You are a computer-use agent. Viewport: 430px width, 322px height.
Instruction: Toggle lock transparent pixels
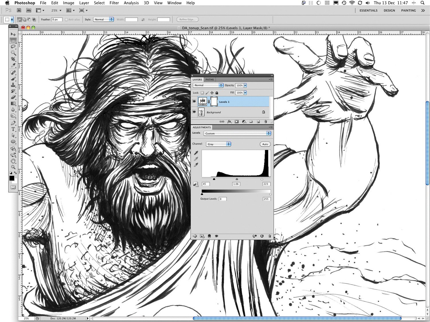pyautogui.click(x=202, y=93)
